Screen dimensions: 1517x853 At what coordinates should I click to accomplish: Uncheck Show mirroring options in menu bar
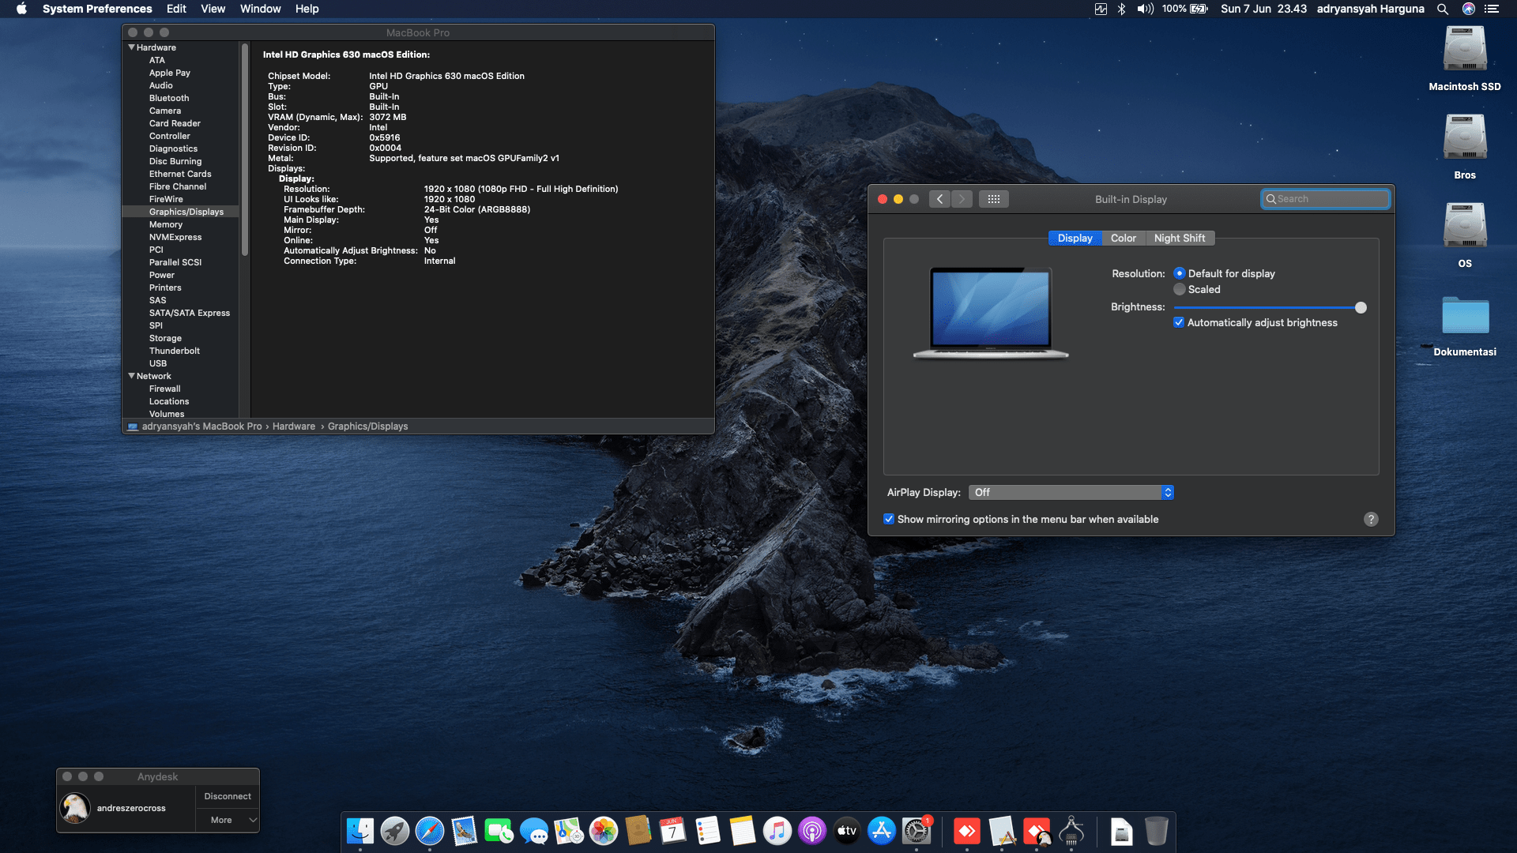(889, 519)
